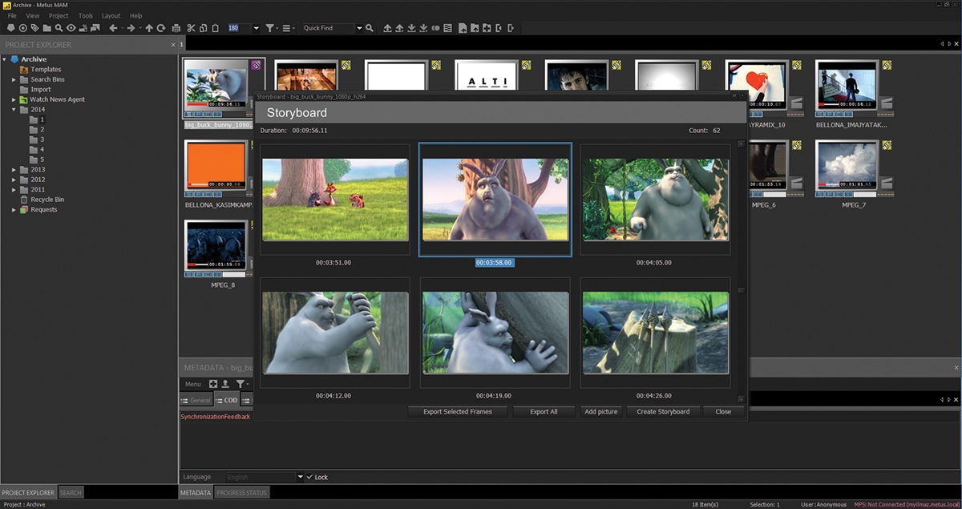Click the copy icon next to the scissors
962x509 pixels.
click(x=203, y=28)
